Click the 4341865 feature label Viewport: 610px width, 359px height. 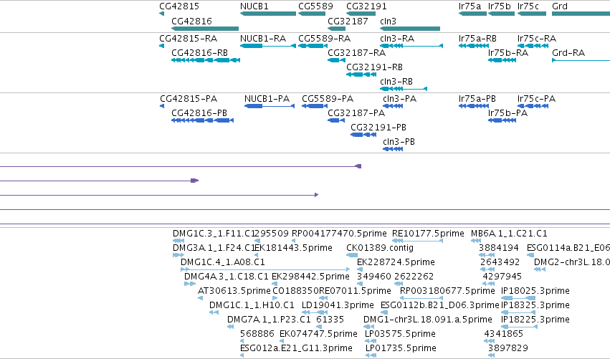coord(503,334)
